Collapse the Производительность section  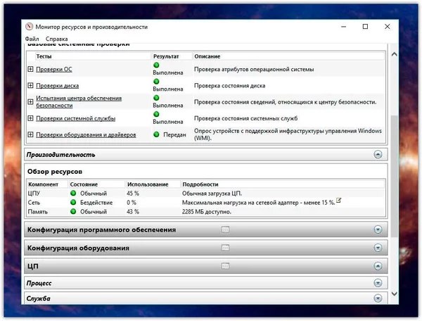tap(378, 154)
